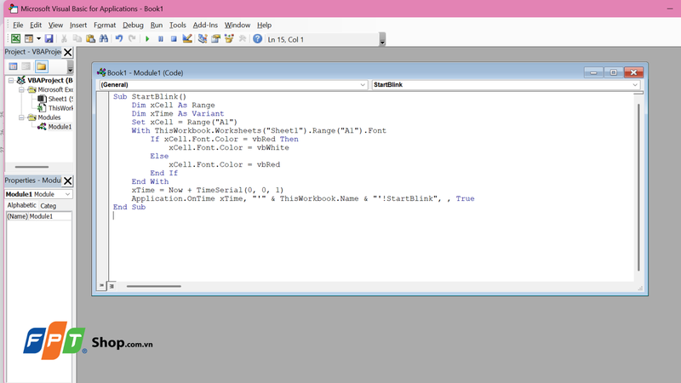Click the View Code icon in Project panel

pos(13,66)
